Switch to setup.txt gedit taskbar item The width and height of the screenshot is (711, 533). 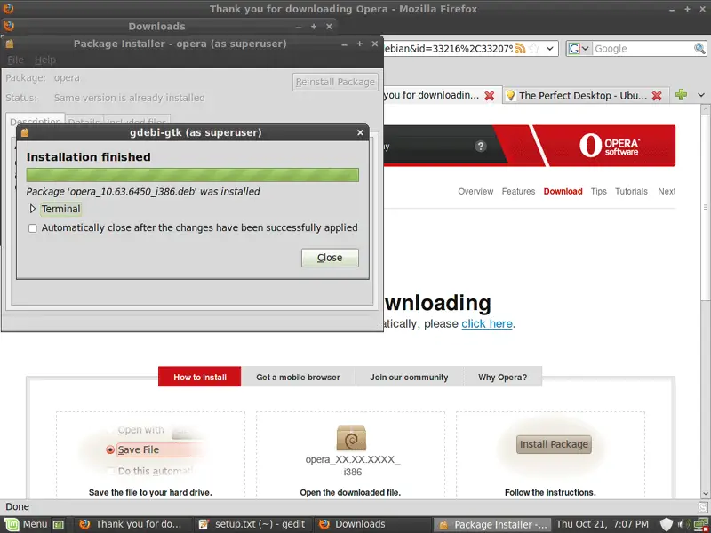click(253, 524)
